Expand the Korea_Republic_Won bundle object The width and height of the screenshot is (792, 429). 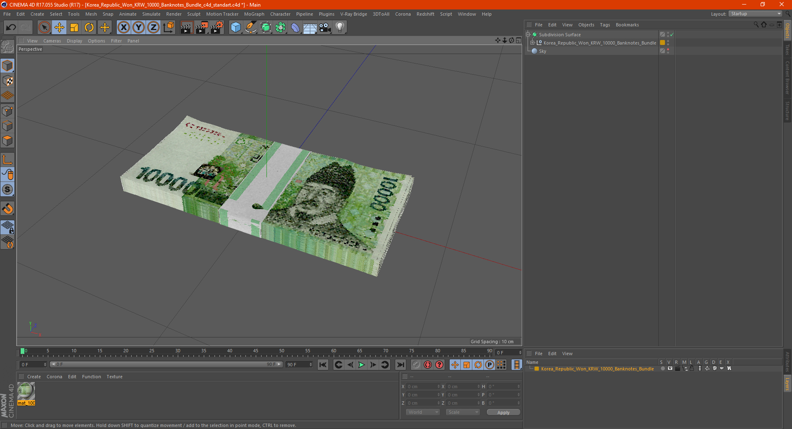coord(533,43)
